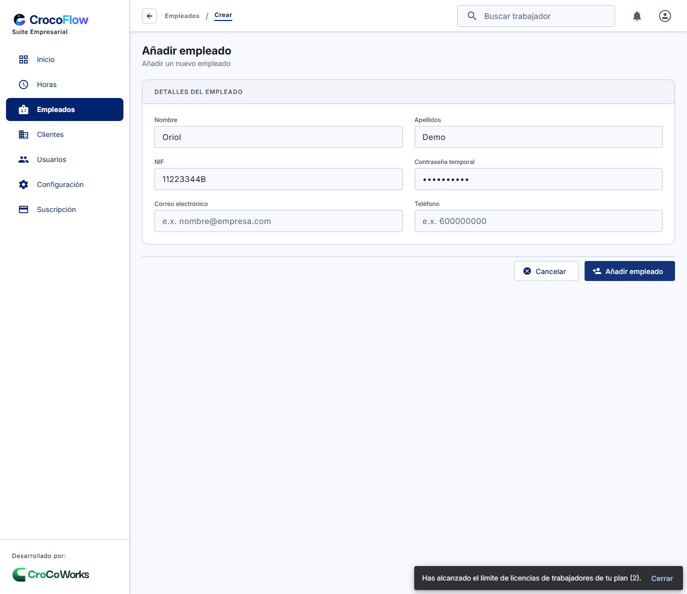Open notifications bell
Viewport: 687px width, 594px height.
637,16
